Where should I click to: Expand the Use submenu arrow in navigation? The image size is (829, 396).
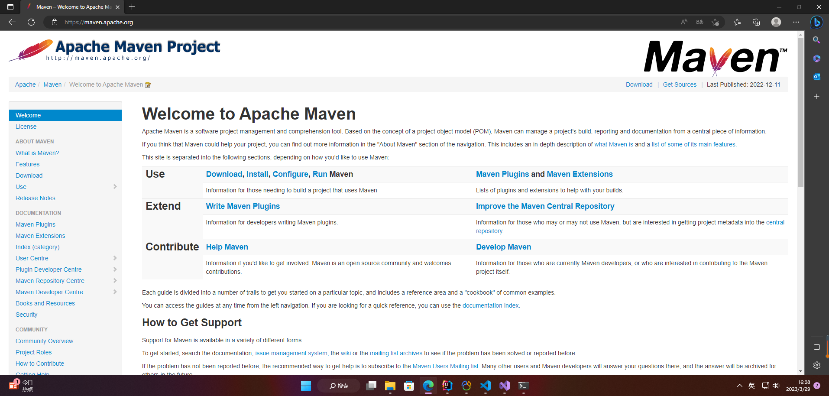[115, 187]
